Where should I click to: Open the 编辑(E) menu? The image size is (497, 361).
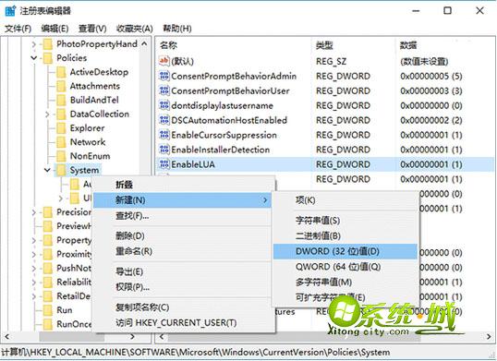(55, 29)
